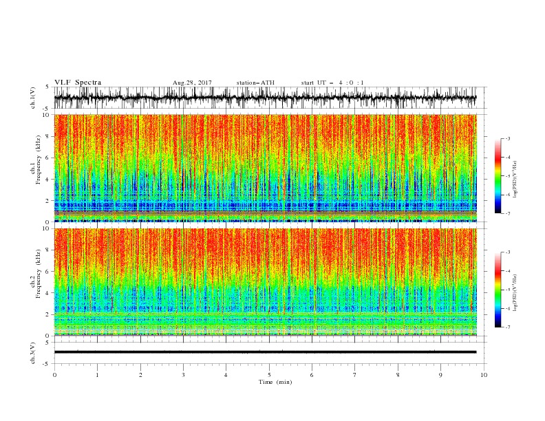545x421 pixels.
Task: Click time axis tick label "9"
Action: [440, 375]
